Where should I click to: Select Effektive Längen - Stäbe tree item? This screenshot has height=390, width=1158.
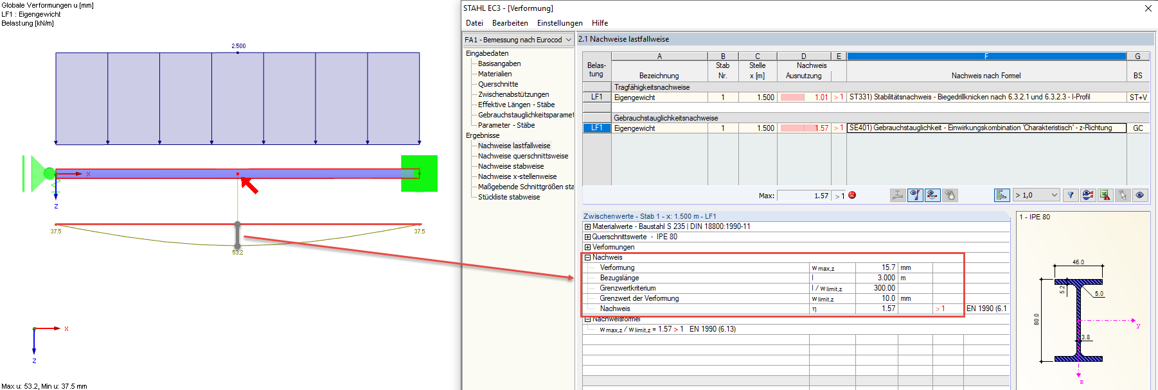point(516,105)
